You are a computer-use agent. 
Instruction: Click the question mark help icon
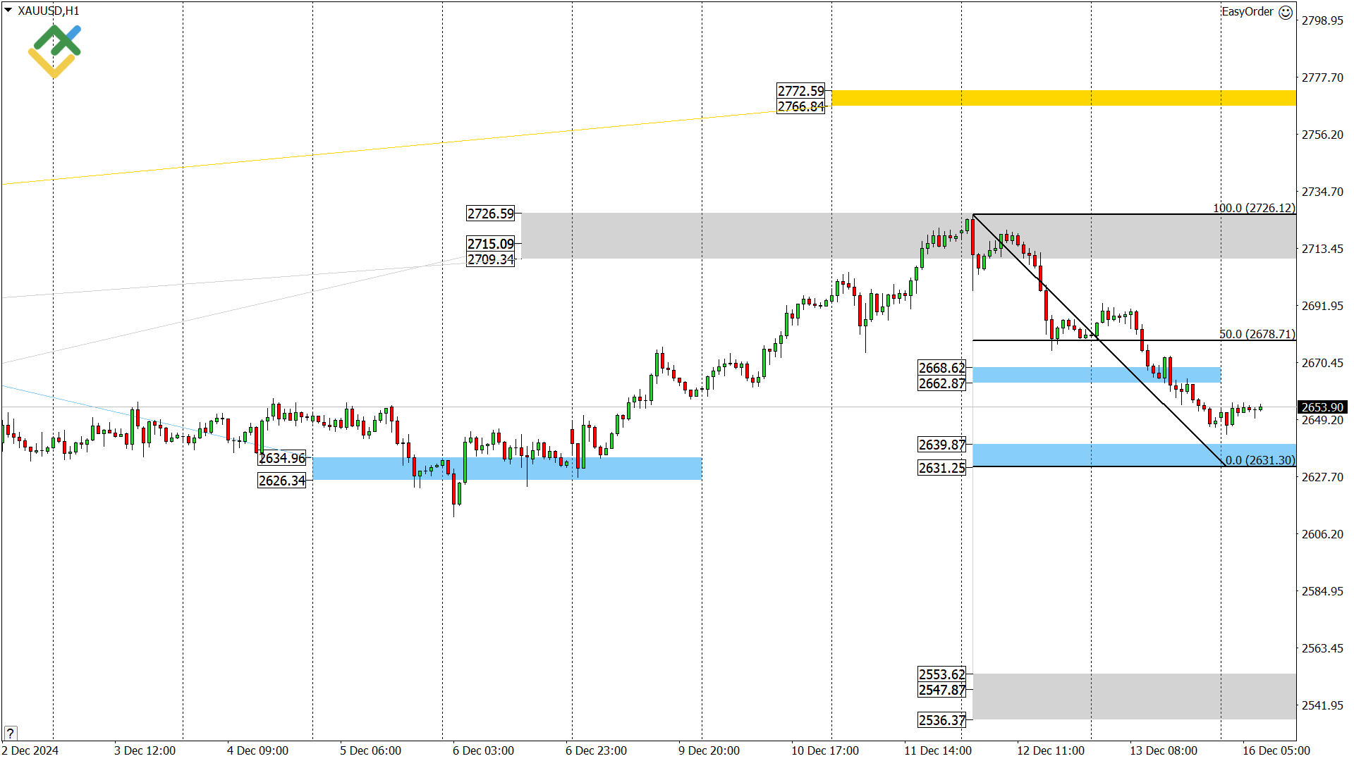tap(10, 733)
